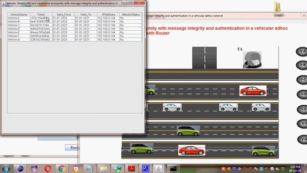Click the red car in second road lane
This screenshot has height=173, width=307.
tap(253, 91)
